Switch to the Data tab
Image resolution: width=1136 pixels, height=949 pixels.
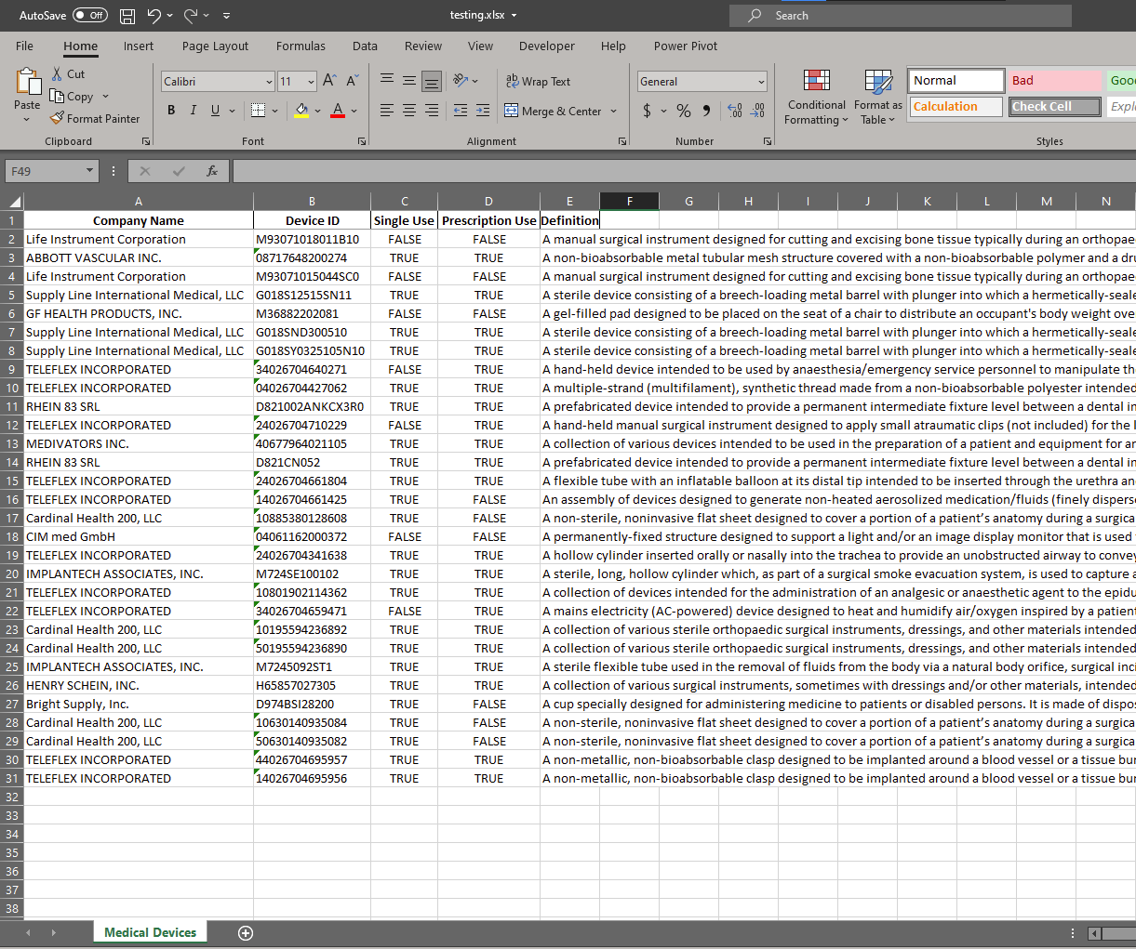tap(365, 46)
